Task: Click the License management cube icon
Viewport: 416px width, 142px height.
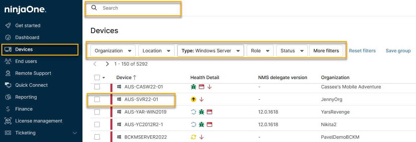Action: [x=8, y=121]
